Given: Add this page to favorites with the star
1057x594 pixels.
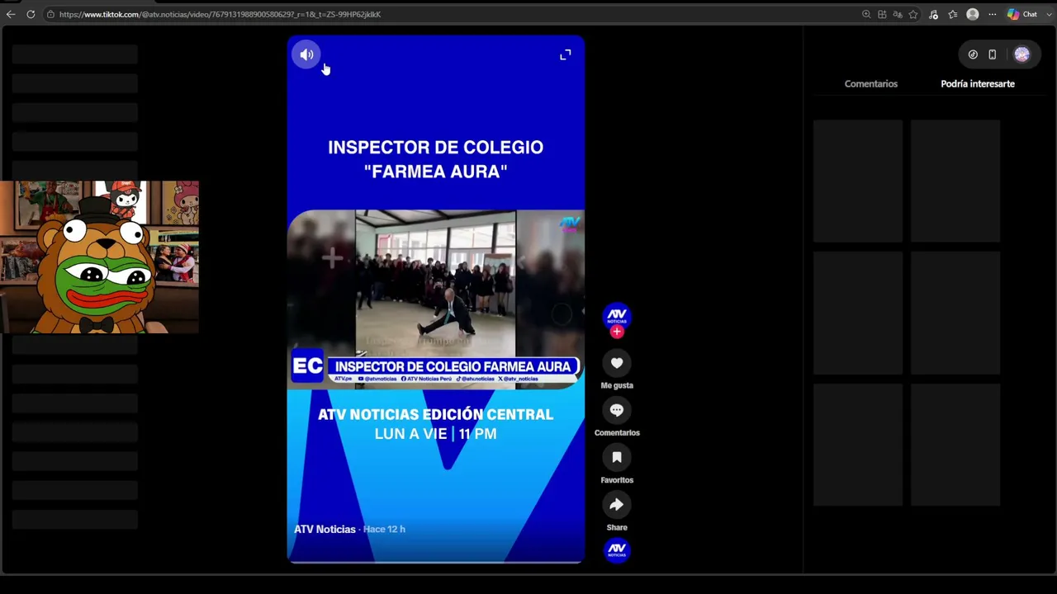Looking at the screenshot, I should (913, 14).
